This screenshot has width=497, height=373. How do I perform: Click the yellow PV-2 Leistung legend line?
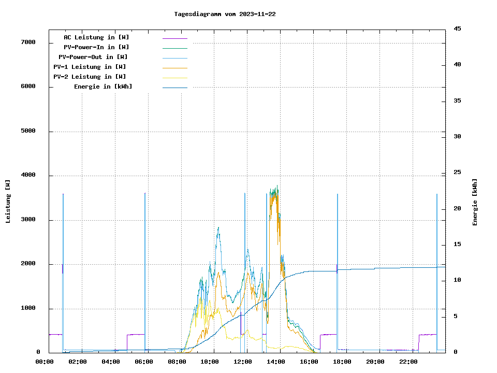tap(174, 78)
